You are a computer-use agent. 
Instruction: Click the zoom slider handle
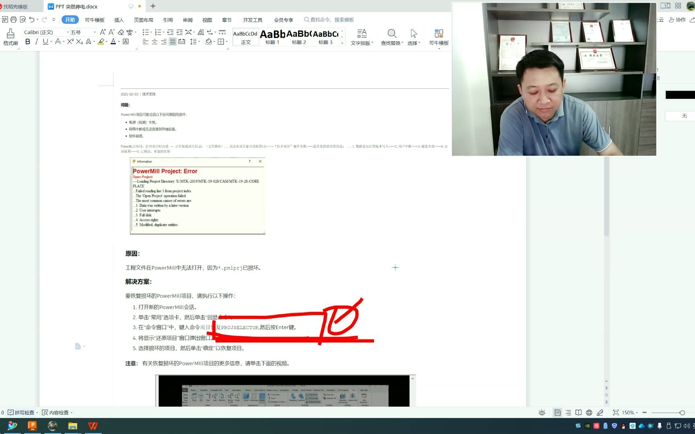(682, 413)
